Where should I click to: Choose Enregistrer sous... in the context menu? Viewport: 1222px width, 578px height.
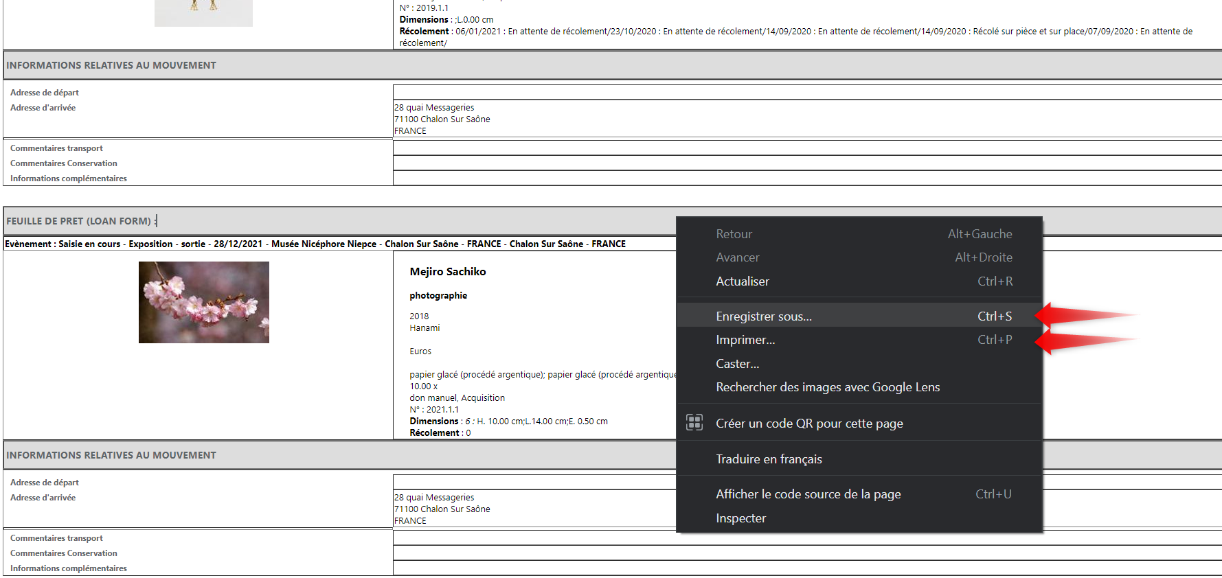click(763, 316)
